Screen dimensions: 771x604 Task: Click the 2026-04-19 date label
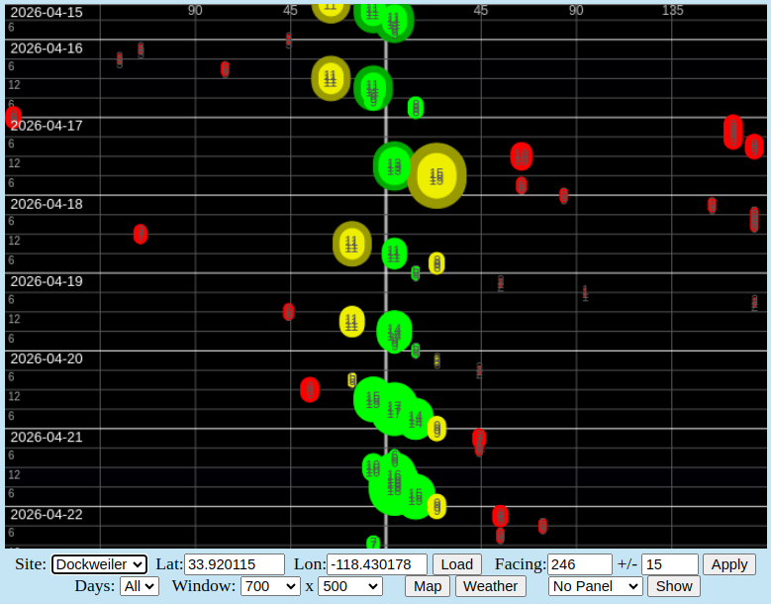point(47,281)
